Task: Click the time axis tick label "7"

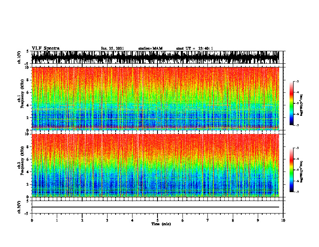Action: pyautogui.click(x=208, y=220)
